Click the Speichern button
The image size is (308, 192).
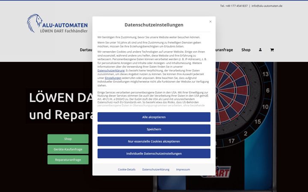tap(154, 129)
